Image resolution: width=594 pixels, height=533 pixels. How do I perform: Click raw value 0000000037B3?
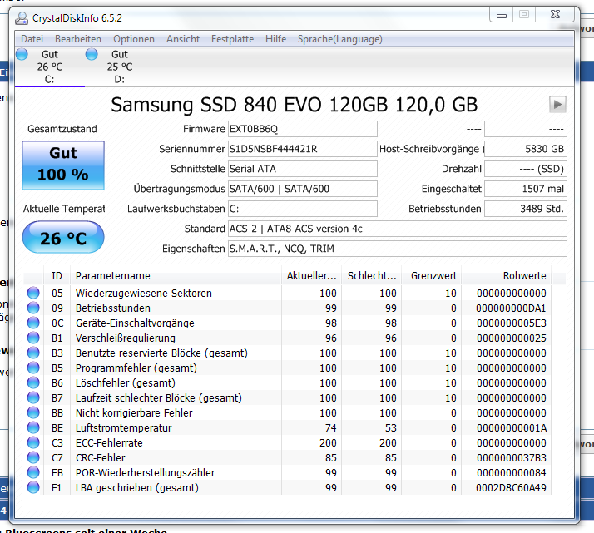(512, 457)
